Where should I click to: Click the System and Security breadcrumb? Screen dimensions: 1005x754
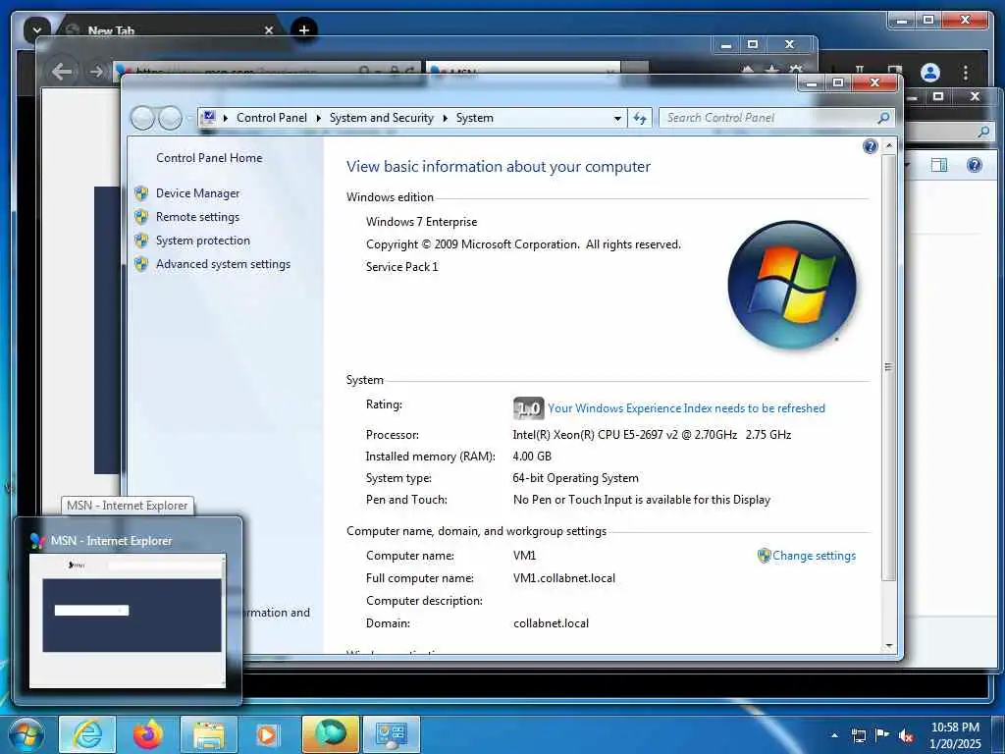tap(382, 118)
